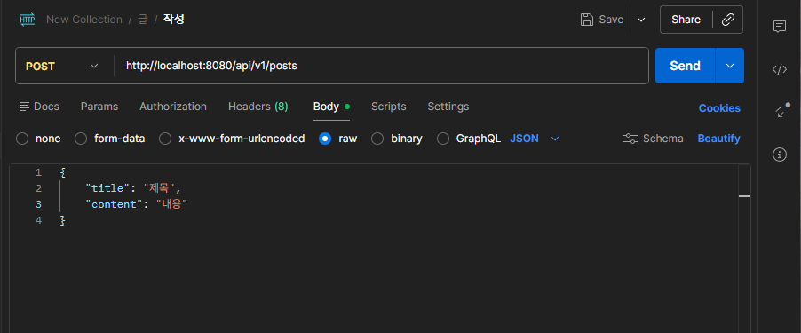Open the Send options dropdown arrow
This screenshot has height=333, width=801.
730,66
